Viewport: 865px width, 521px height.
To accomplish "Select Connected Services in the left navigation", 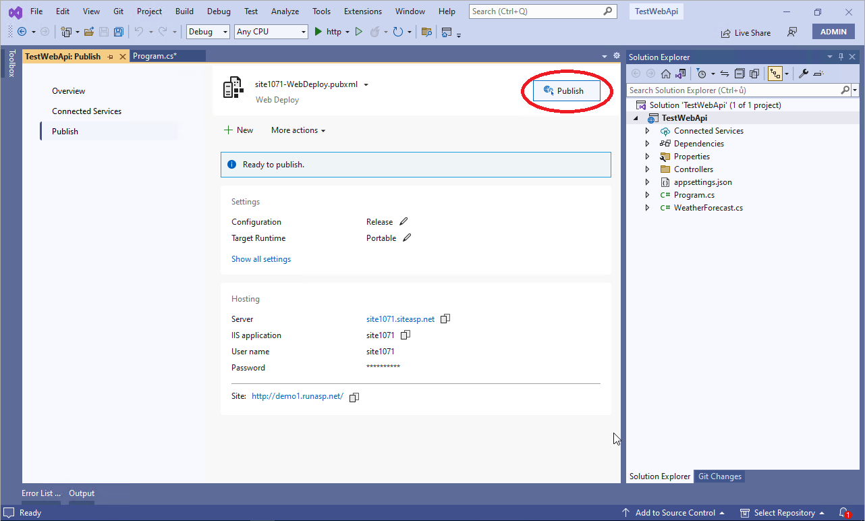I will (x=87, y=111).
